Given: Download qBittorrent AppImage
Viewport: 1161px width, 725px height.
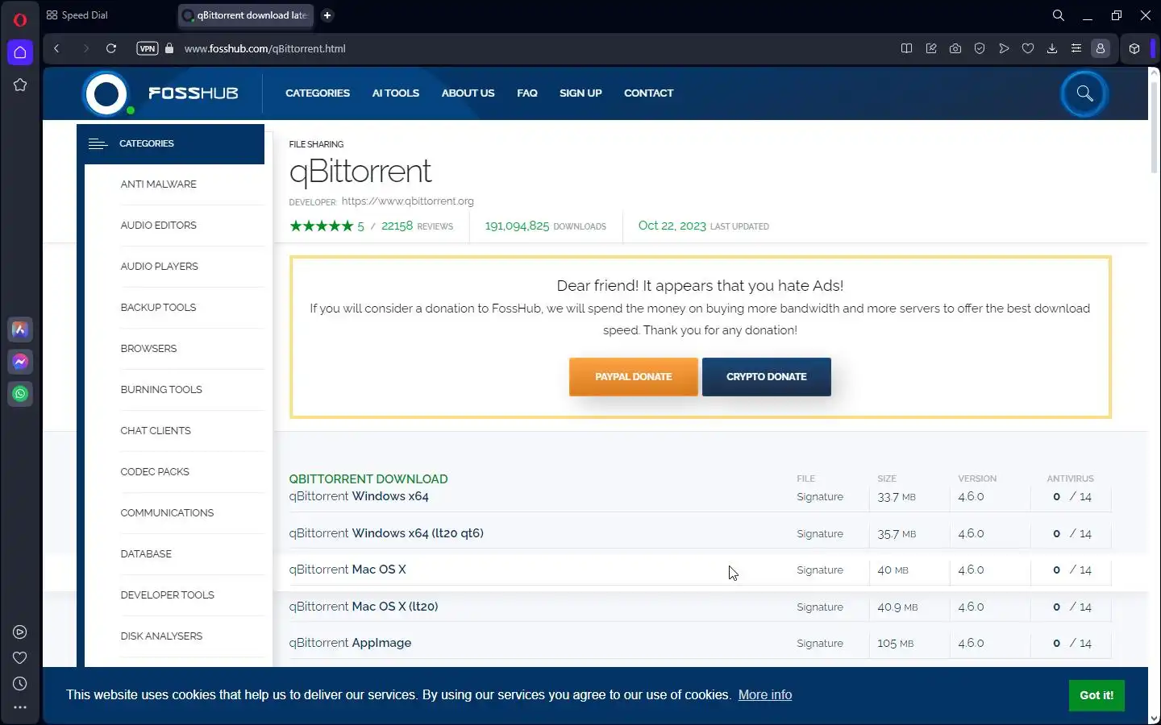Looking at the screenshot, I should 350,644.
